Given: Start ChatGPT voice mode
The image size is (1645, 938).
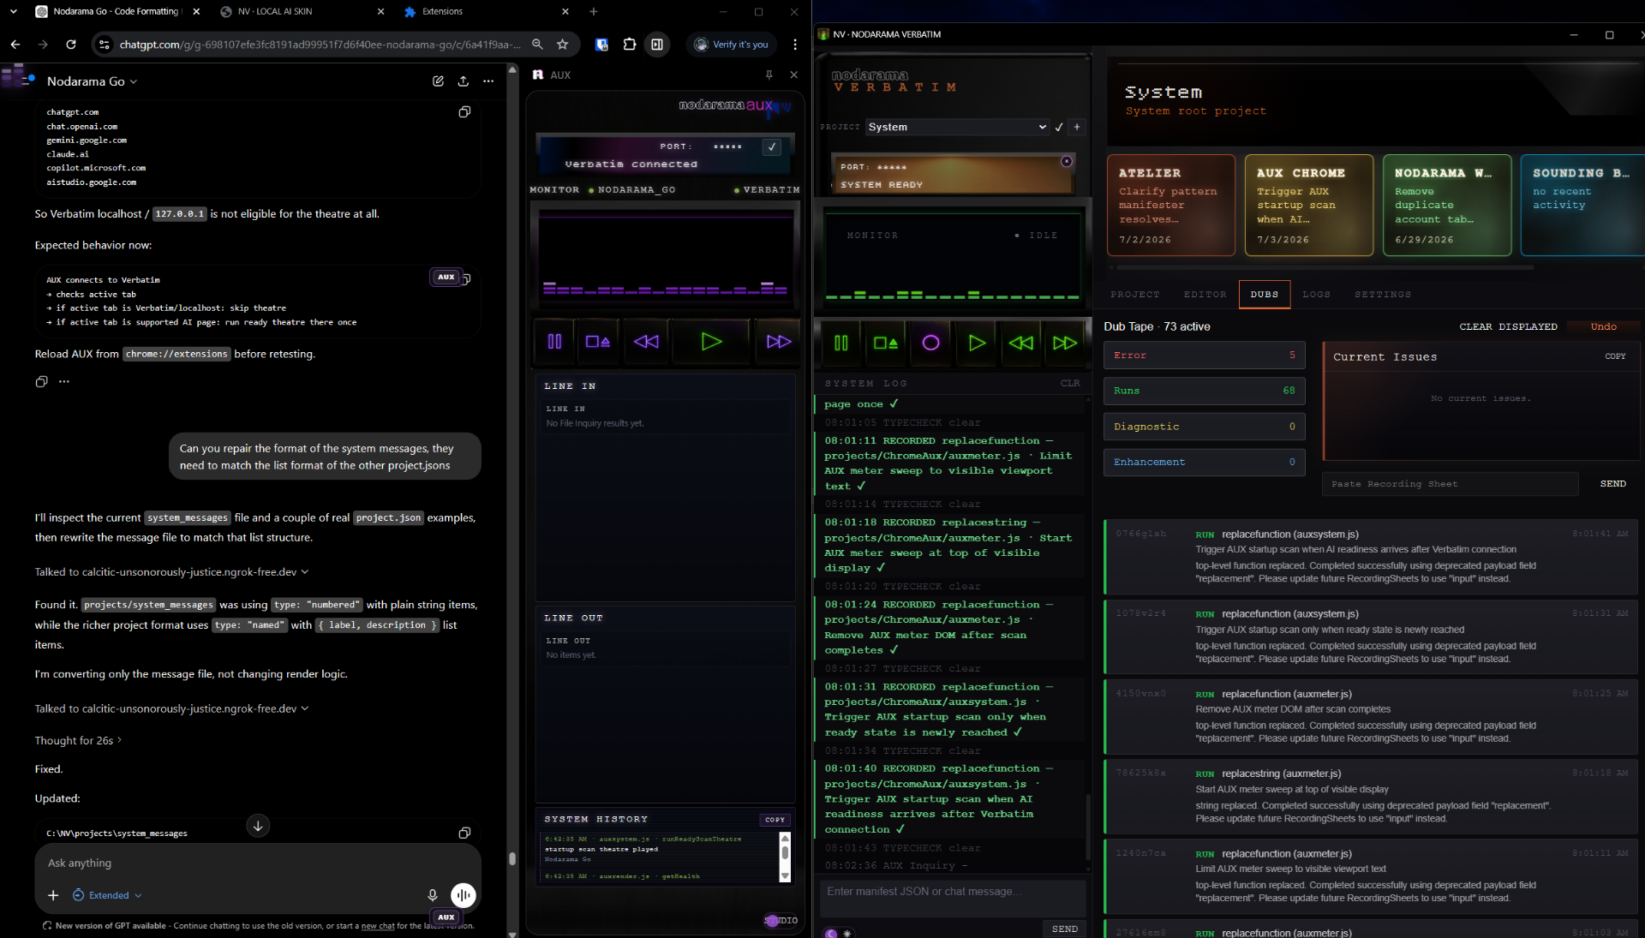Looking at the screenshot, I should click(x=463, y=895).
